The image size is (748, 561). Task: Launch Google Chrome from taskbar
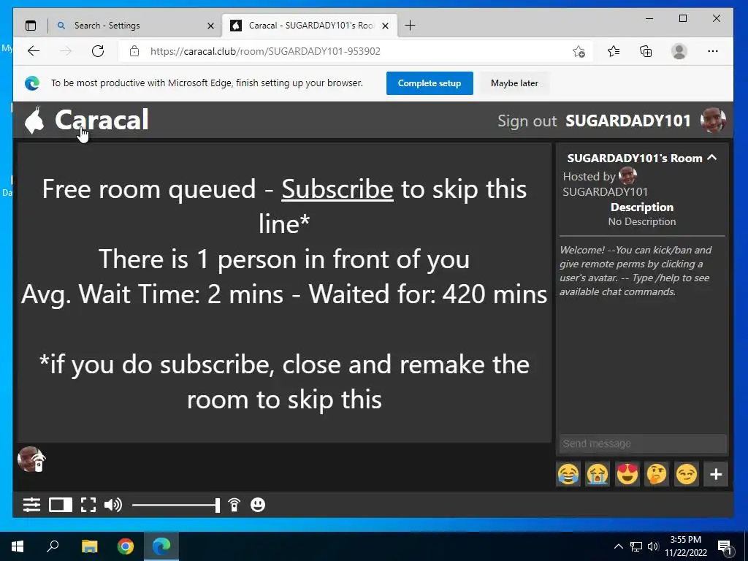(126, 546)
